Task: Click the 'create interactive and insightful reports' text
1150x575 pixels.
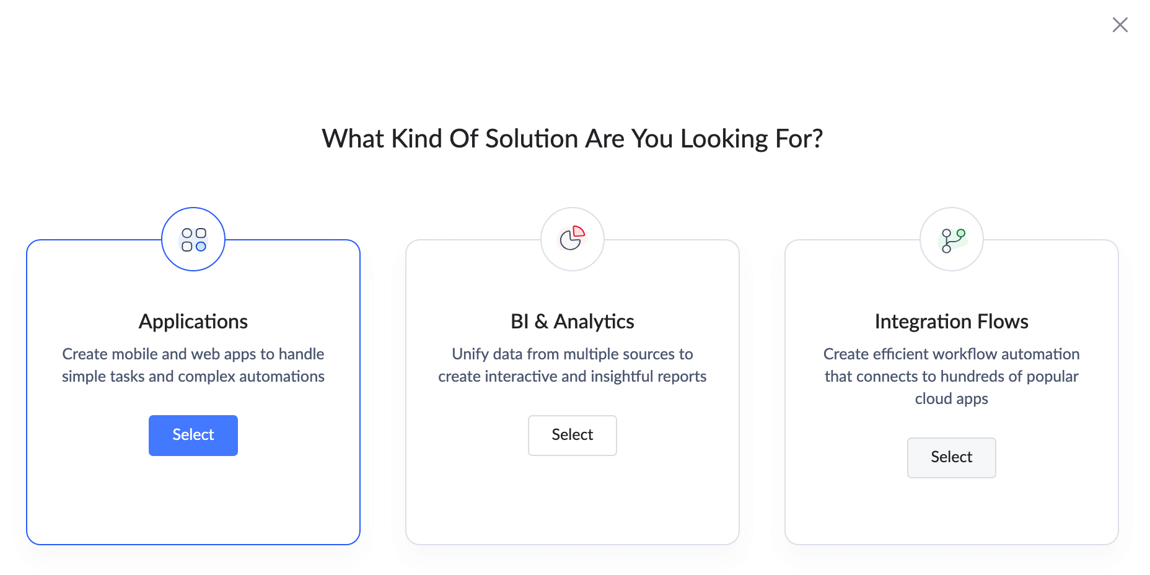Action: point(573,376)
